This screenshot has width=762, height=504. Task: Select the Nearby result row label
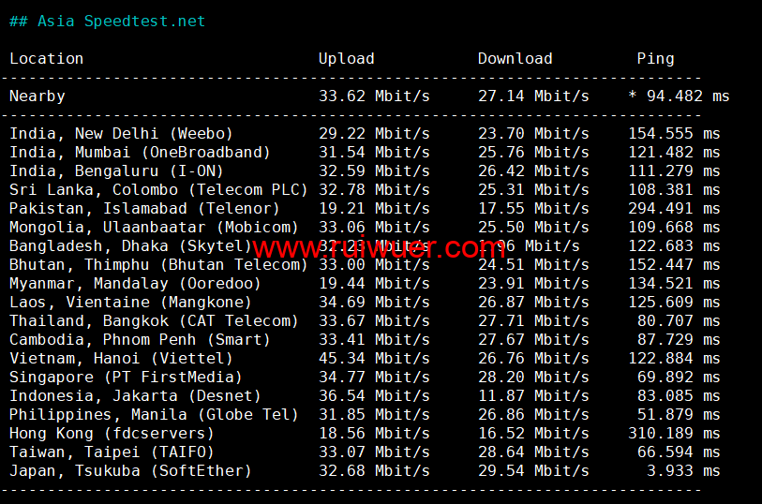coord(37,96)
